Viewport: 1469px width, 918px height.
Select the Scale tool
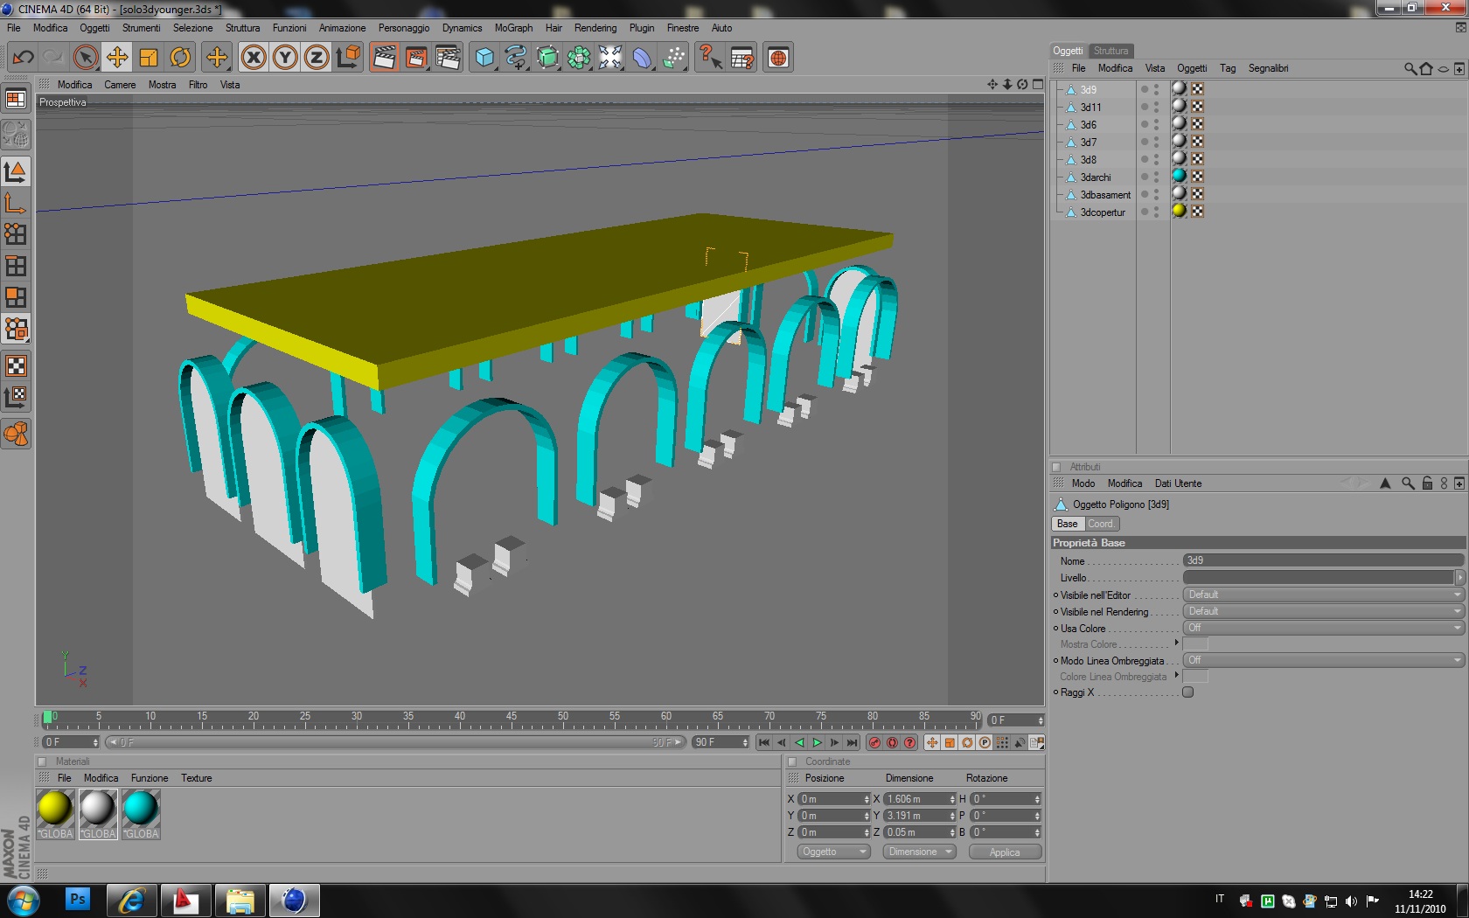pyautogui.click(x=149, y=58)
